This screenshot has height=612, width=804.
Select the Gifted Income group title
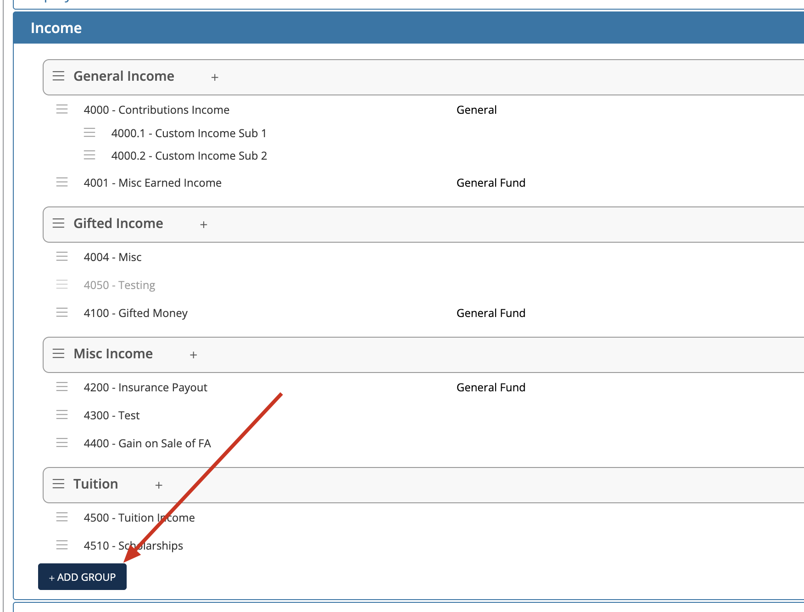tap(118, 223)
